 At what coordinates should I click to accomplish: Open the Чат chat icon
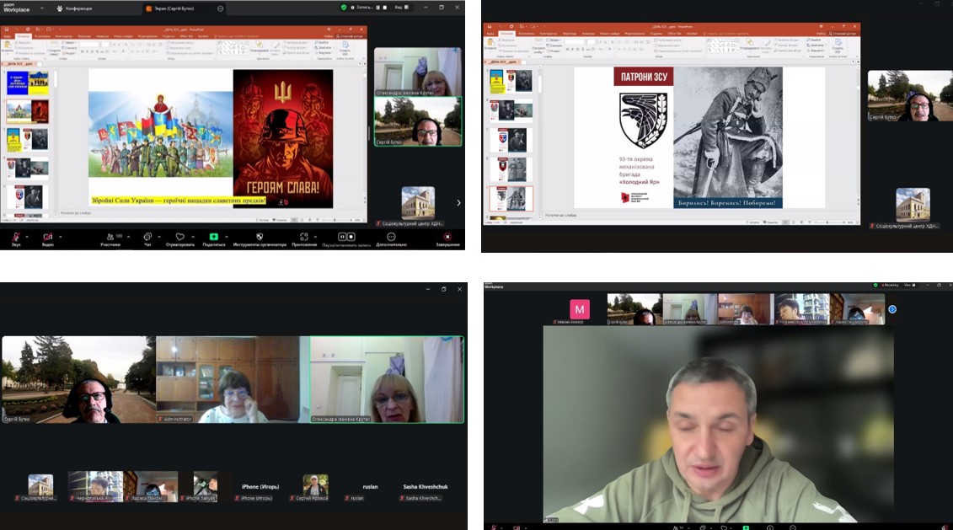click(x=147, y=237)
